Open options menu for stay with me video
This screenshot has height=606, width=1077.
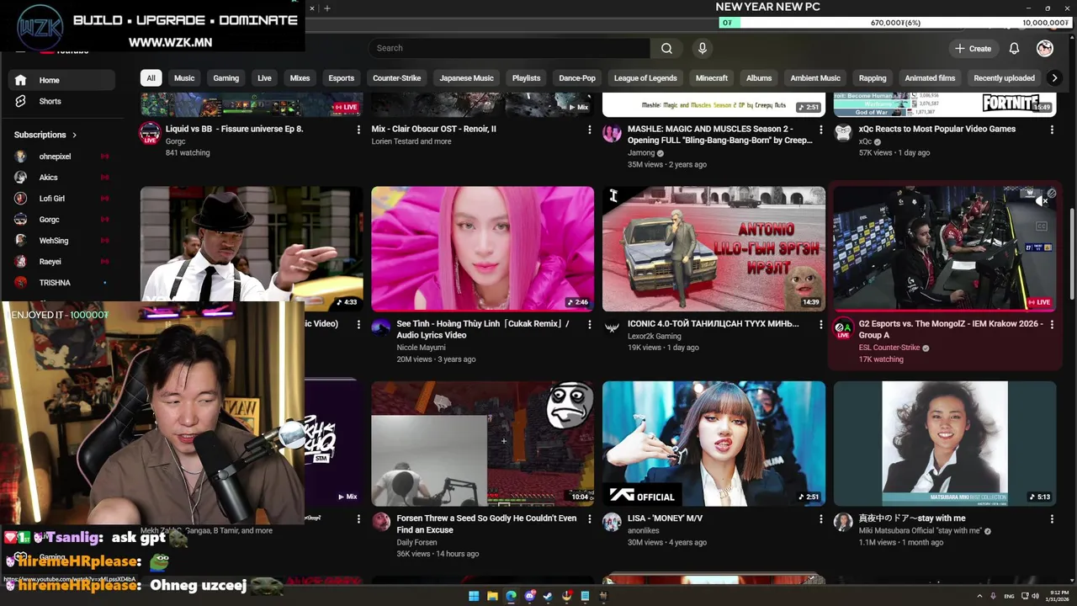click(1051, 519)
